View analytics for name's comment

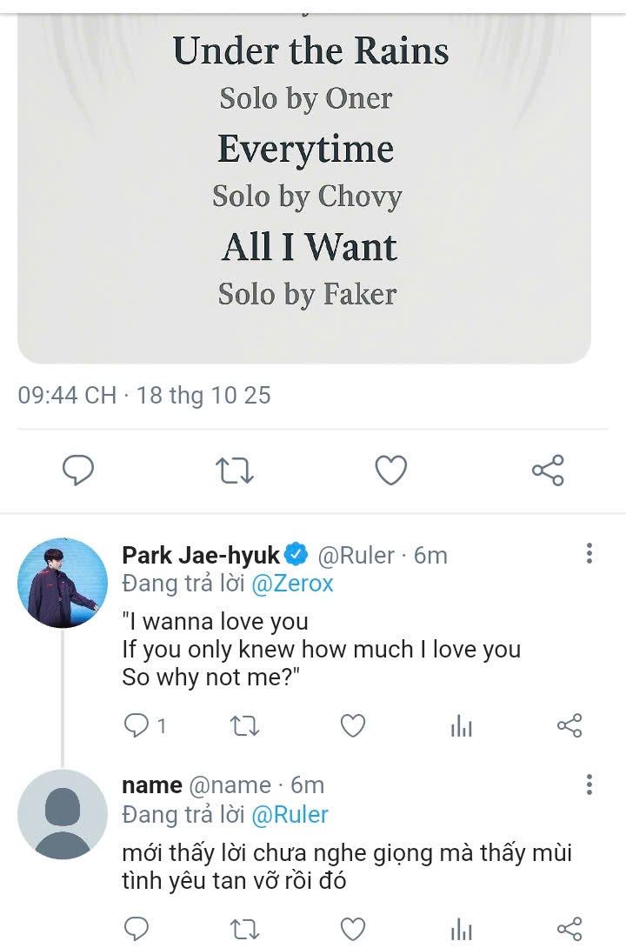tap(462, 929)
